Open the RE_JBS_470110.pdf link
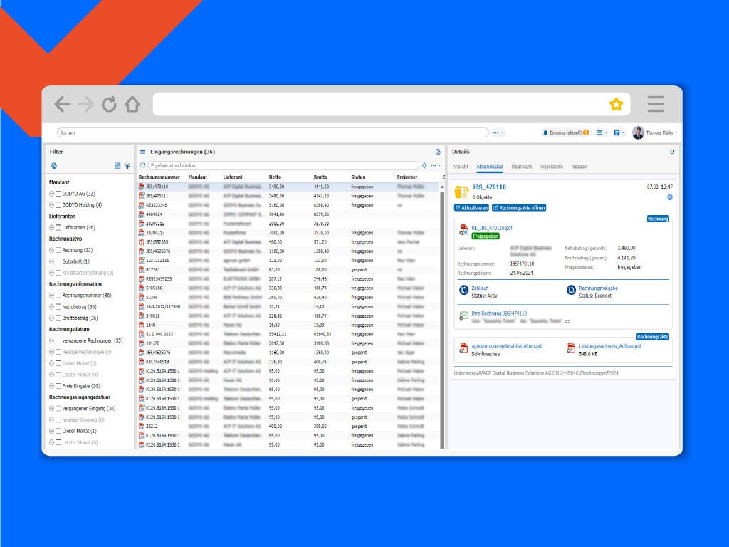 [x=491, y=228]
